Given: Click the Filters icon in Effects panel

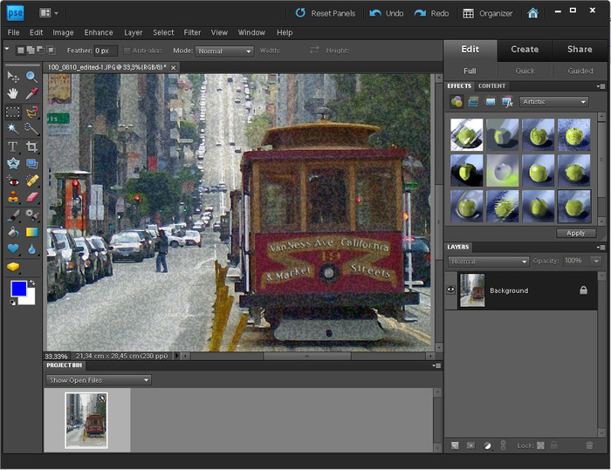Looking at the screenshot, I should tap(457, 102).
